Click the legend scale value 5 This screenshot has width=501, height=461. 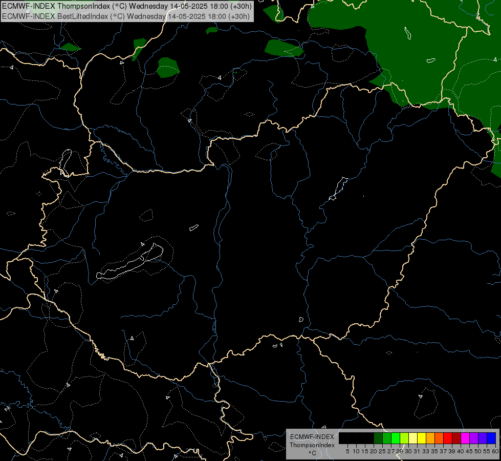[x=347, y=451]
